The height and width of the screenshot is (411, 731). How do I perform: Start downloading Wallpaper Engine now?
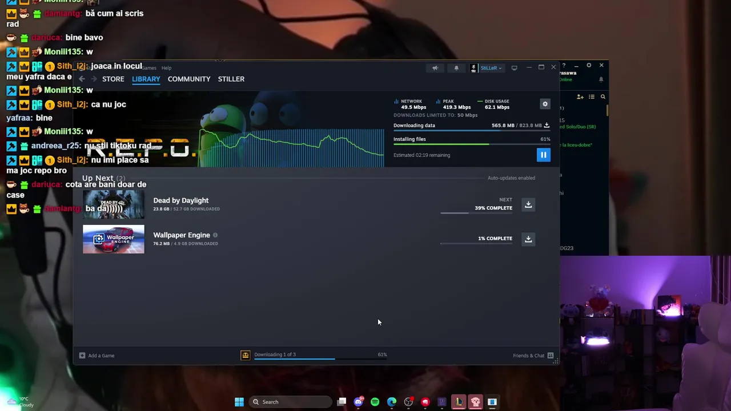[528, 239]
